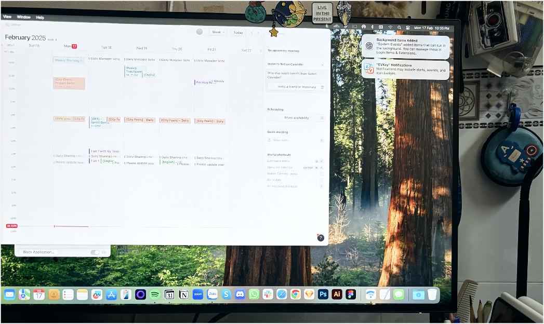Launch Zoom from the Dock
The width and height of the screenshot is (544, 324).
click(198, 294)
